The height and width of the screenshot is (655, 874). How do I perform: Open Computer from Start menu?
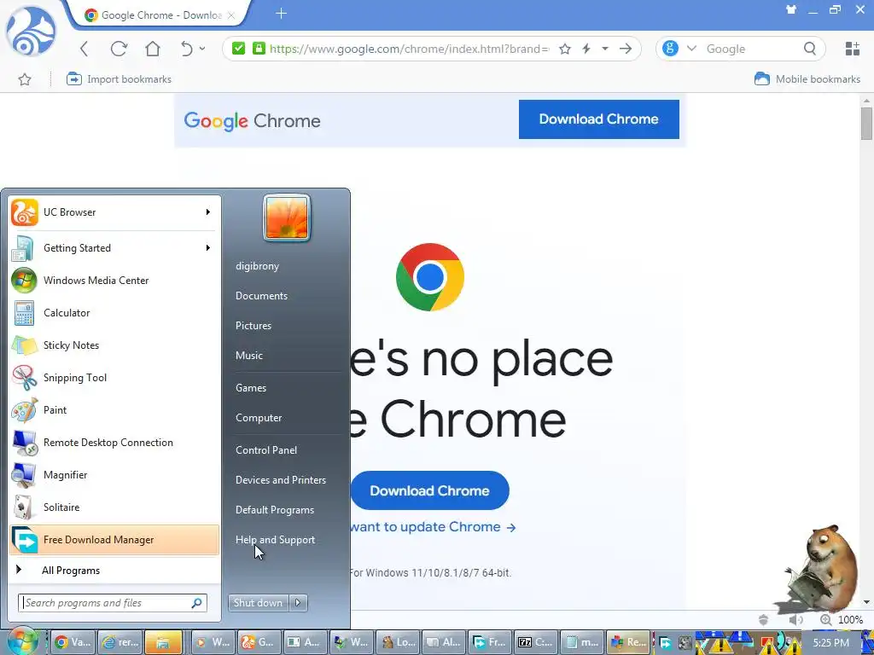[259, 418]
